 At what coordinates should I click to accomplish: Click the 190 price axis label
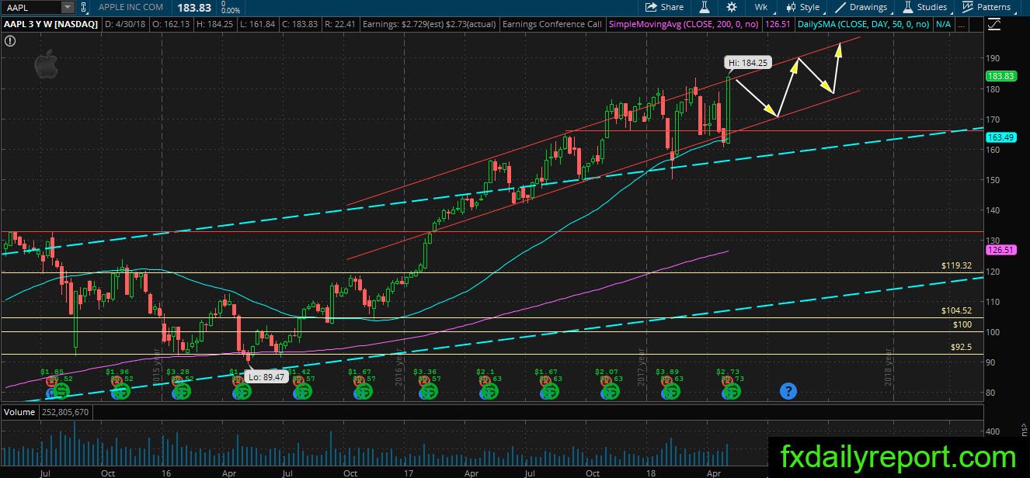coord(993,58)
